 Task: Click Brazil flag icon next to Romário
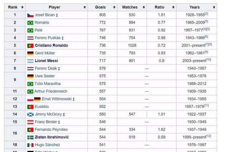30,22
